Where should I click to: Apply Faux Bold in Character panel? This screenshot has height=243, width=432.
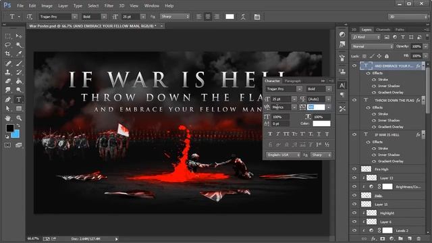click(x=270, y=134)
